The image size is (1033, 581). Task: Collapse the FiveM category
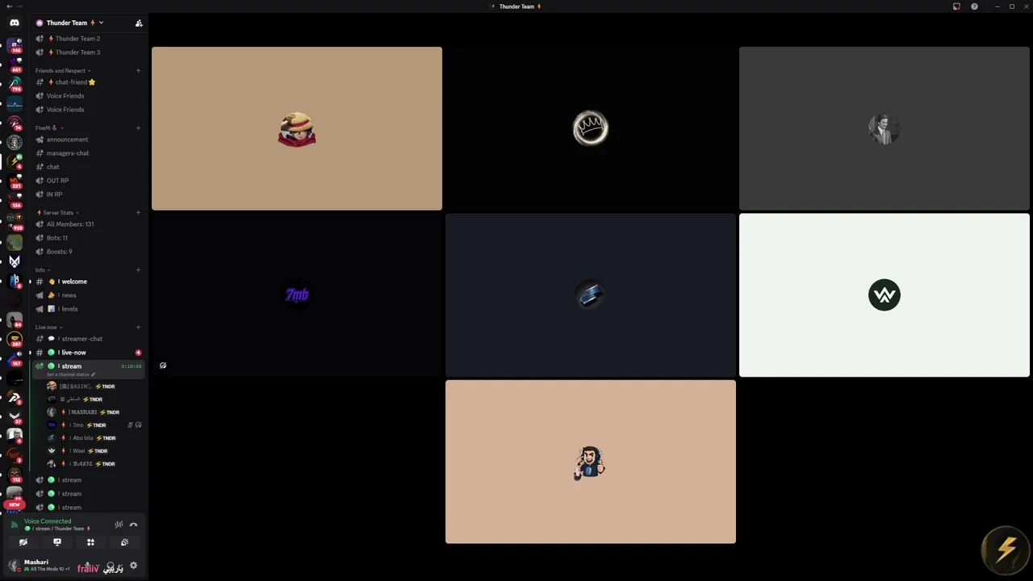click(49, 127)
